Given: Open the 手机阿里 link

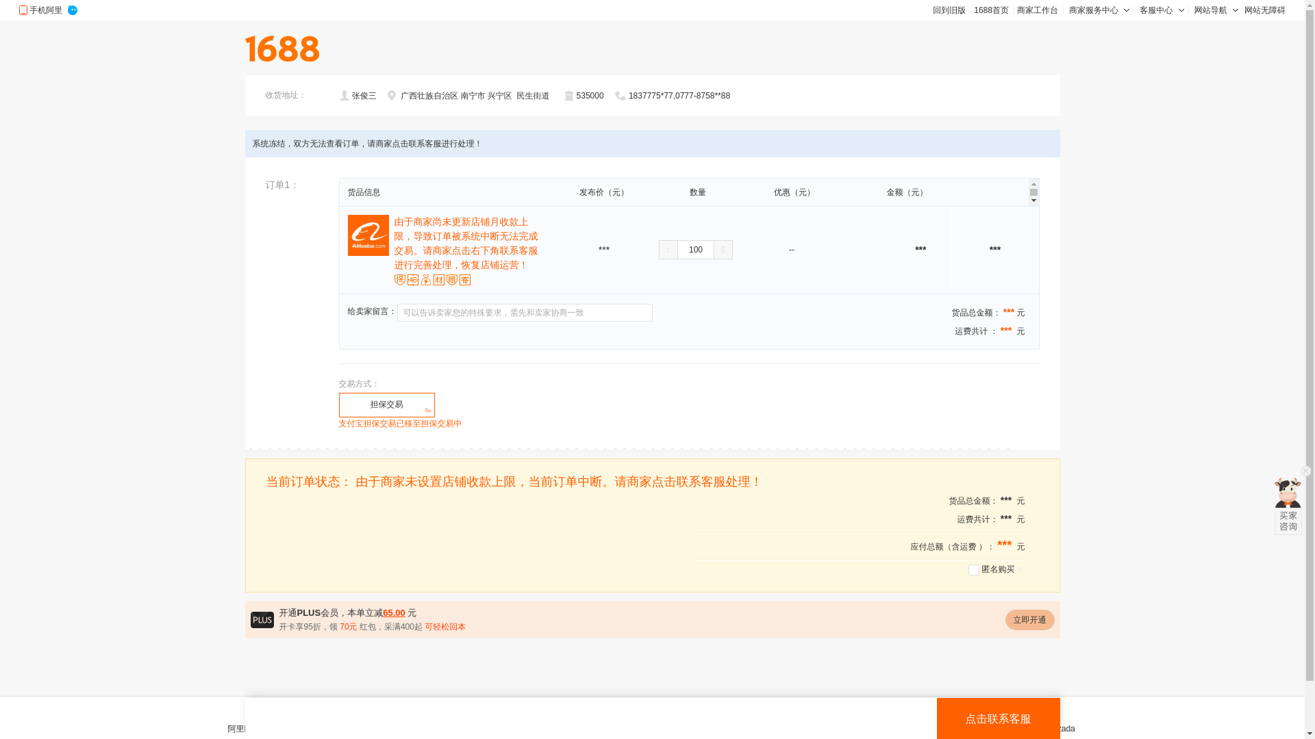Looking at the screenshot, I should (46, 10).
